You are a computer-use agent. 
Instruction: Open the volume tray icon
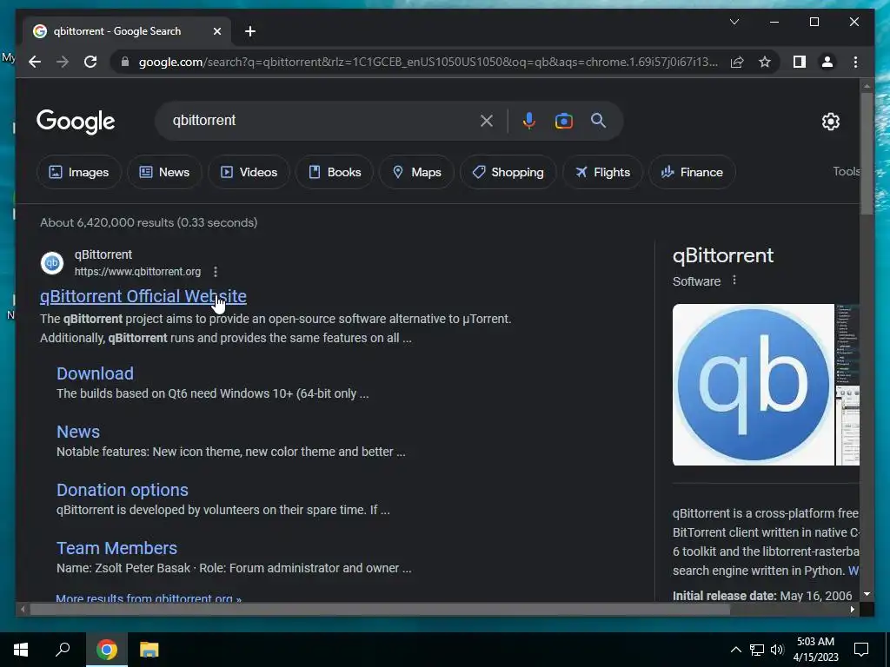pyautogui.click(x=777, y=650)
